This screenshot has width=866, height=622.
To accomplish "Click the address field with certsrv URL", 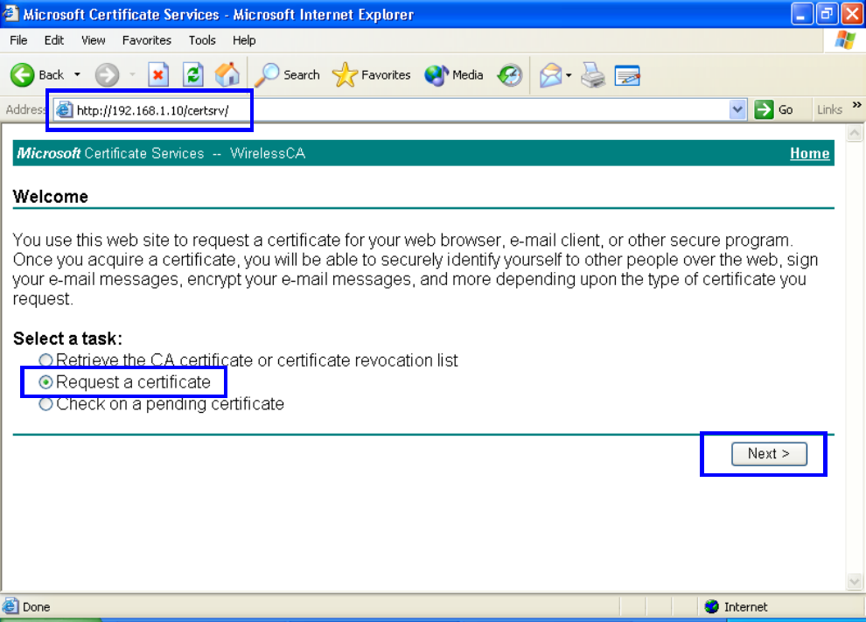I will coord(401,110).
